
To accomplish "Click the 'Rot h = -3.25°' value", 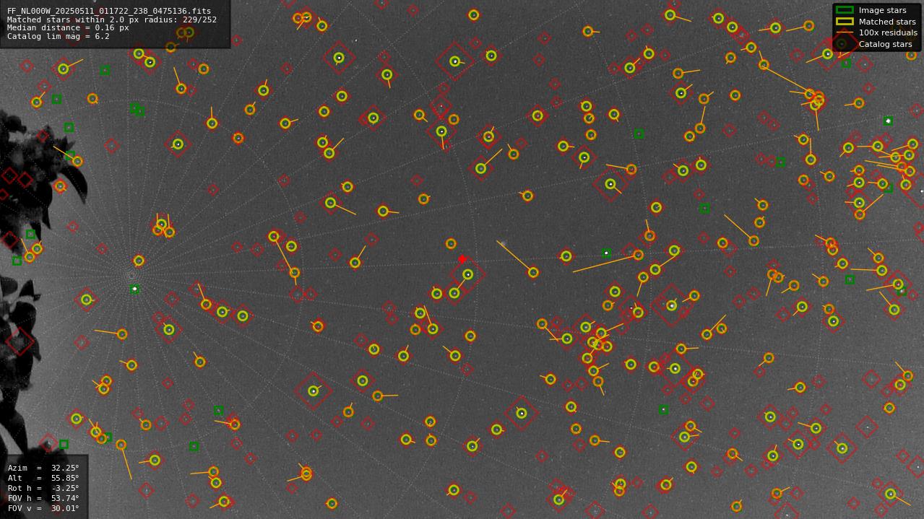I will (43, 489).
